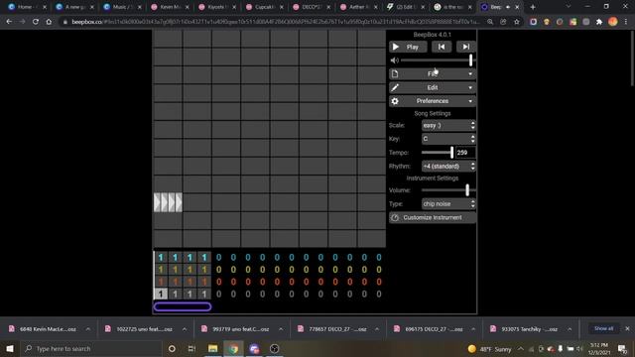Open the notification center icon
The image size is (635, 357).
tap(622, 348)
